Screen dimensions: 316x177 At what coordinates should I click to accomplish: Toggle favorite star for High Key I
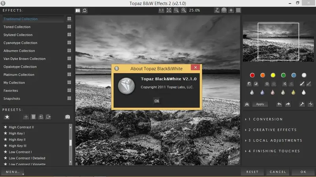click(x=6, y=133)
